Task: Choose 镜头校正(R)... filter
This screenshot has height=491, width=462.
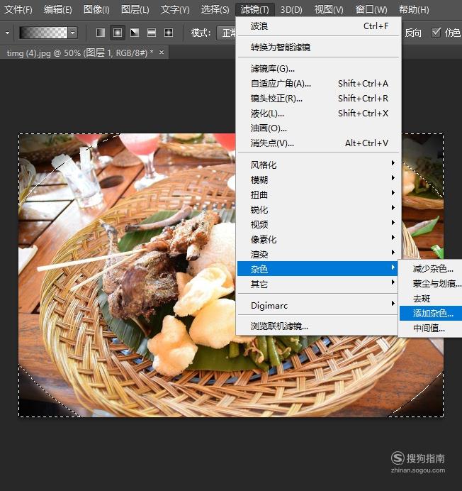Action: [318, 99]
